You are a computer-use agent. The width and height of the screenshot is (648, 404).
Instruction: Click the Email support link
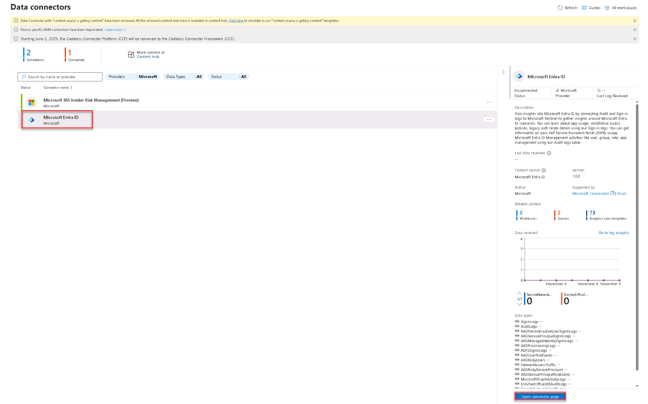(x=622, y=194)
